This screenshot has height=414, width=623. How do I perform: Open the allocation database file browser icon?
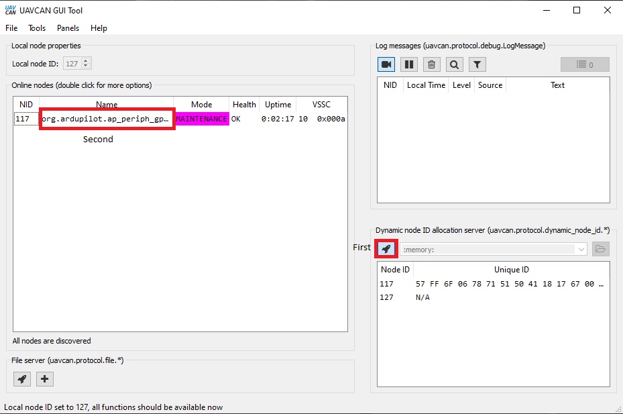point(600,248)
